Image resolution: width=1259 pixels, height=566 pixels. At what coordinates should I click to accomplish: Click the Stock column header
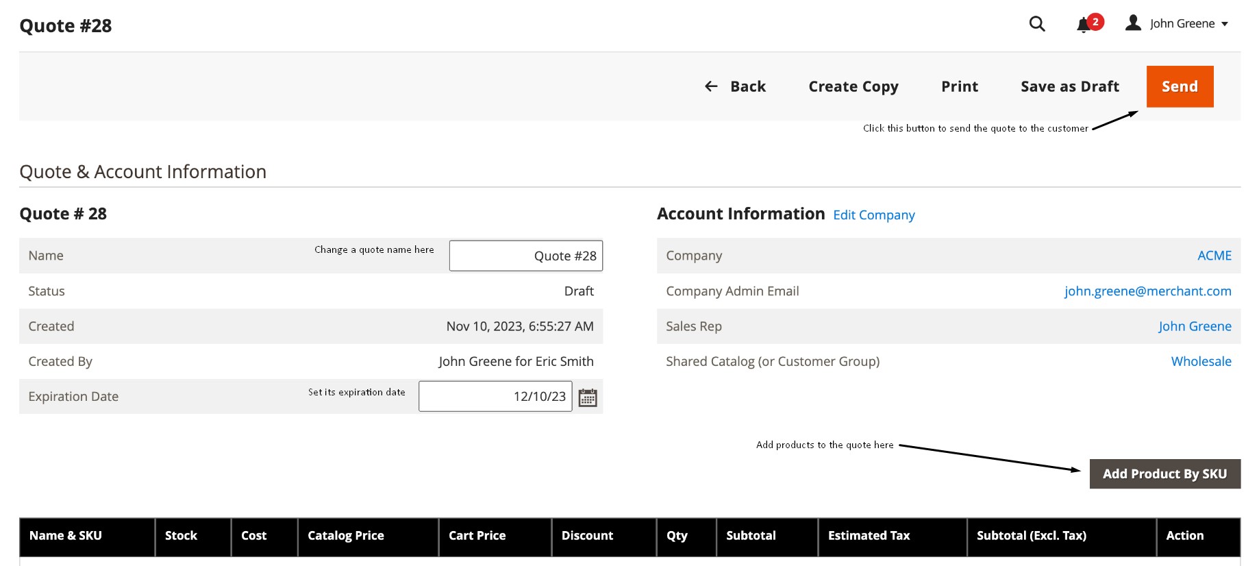pos(193,536)
